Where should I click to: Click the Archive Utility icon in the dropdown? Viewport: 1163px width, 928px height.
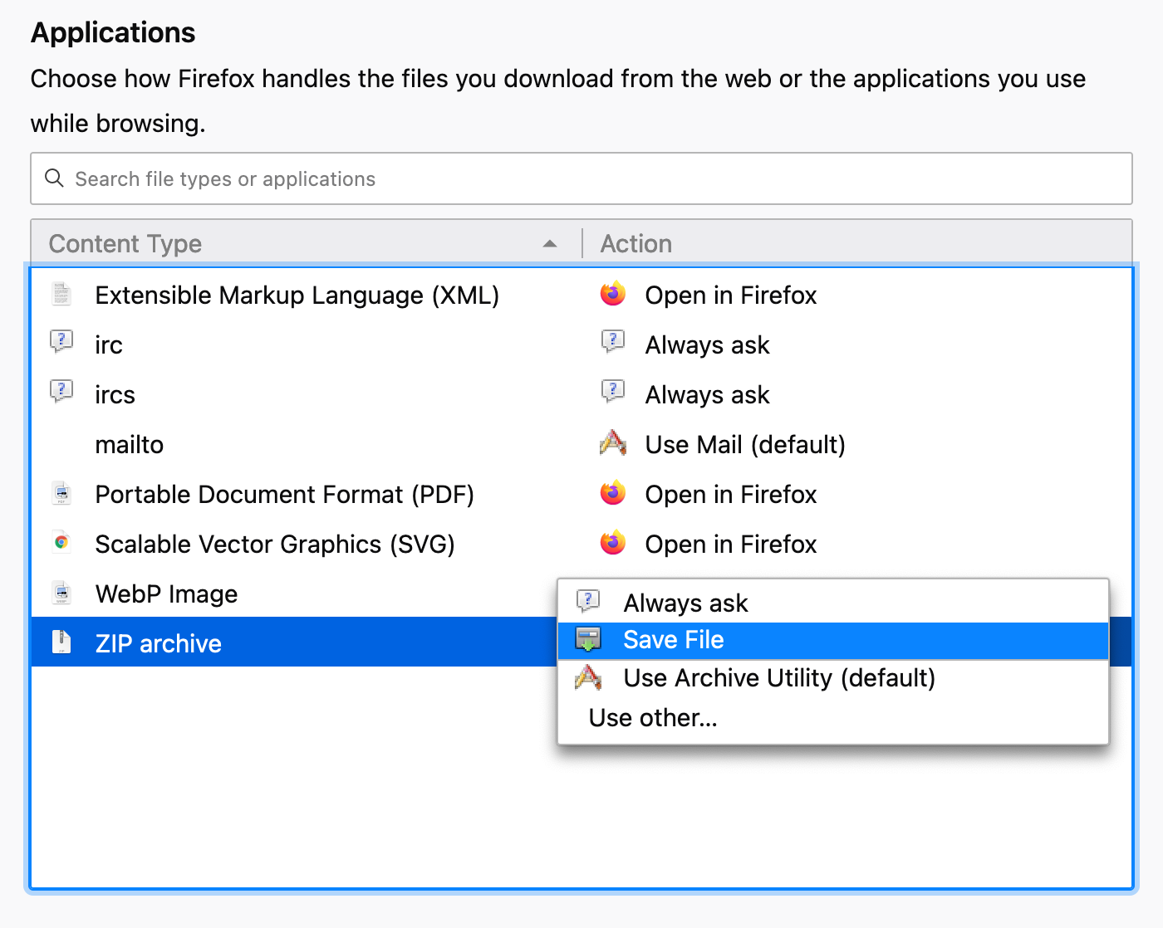tap(588, 677)
